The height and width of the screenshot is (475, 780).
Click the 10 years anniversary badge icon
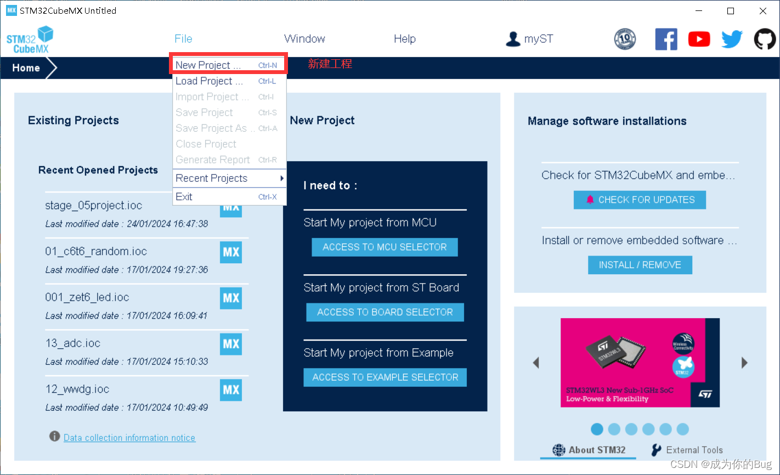(x=625, y=39)
